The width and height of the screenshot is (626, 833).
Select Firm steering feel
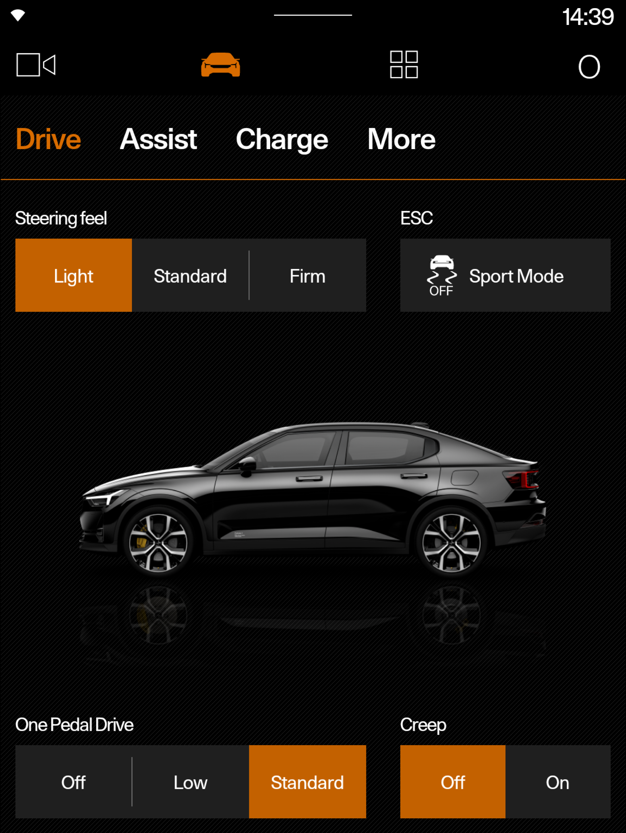307,275
